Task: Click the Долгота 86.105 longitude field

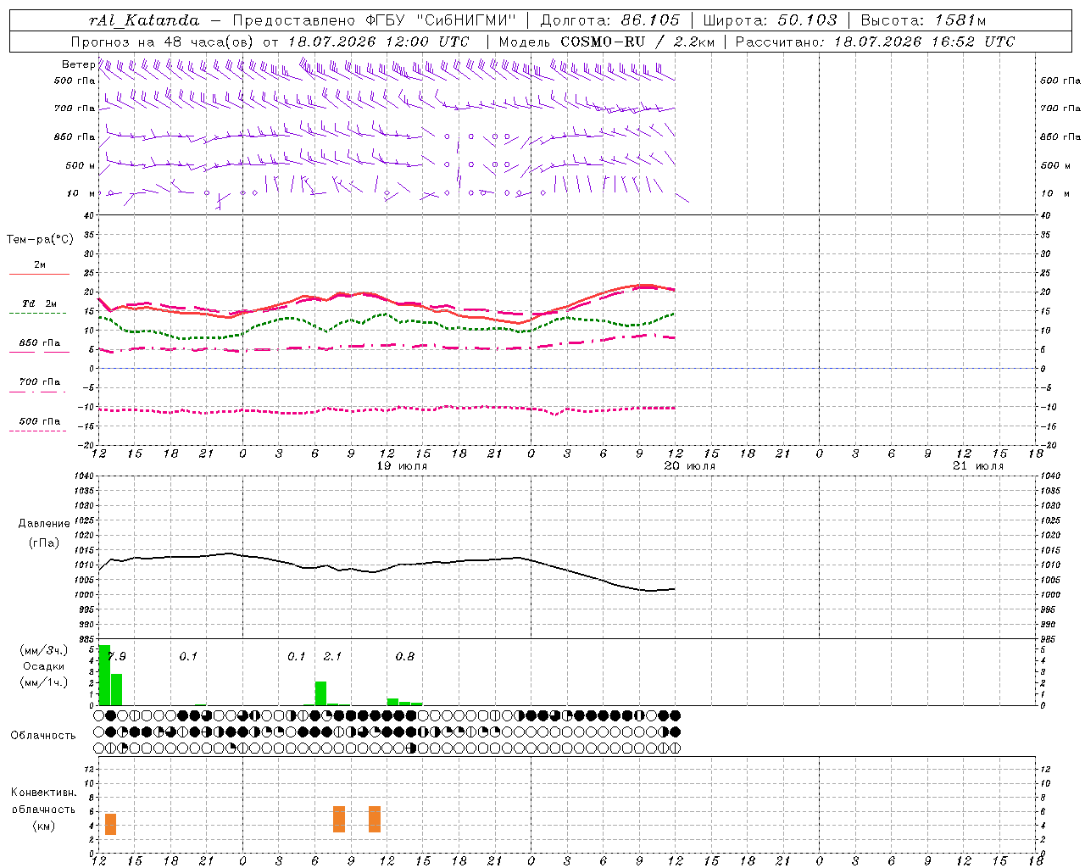Action: [x=610, y=20]
